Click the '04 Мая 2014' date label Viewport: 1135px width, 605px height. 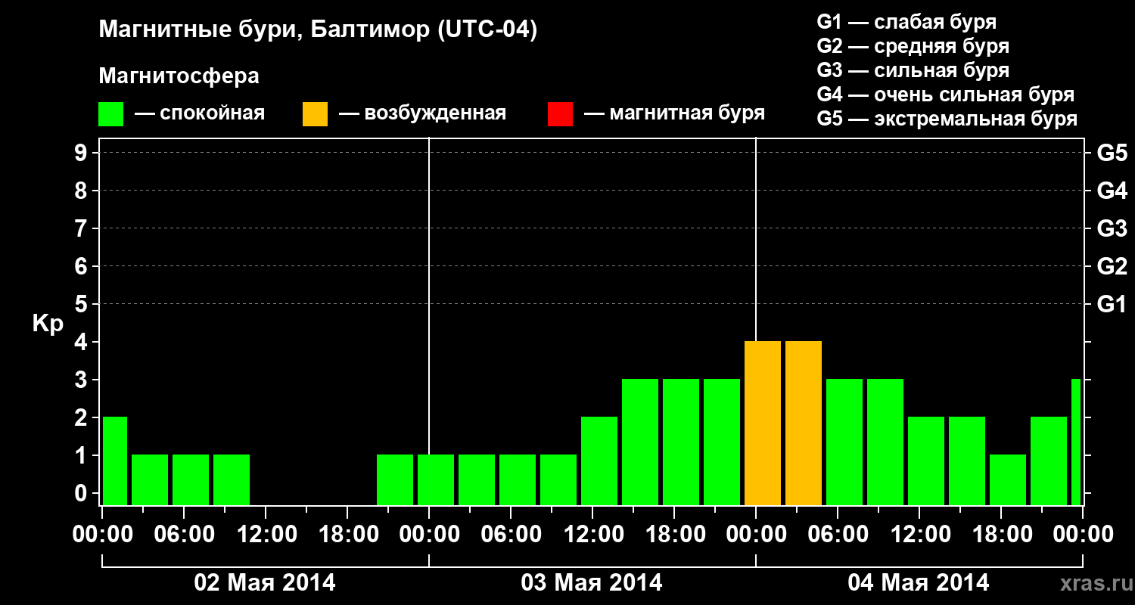(919, 582)
